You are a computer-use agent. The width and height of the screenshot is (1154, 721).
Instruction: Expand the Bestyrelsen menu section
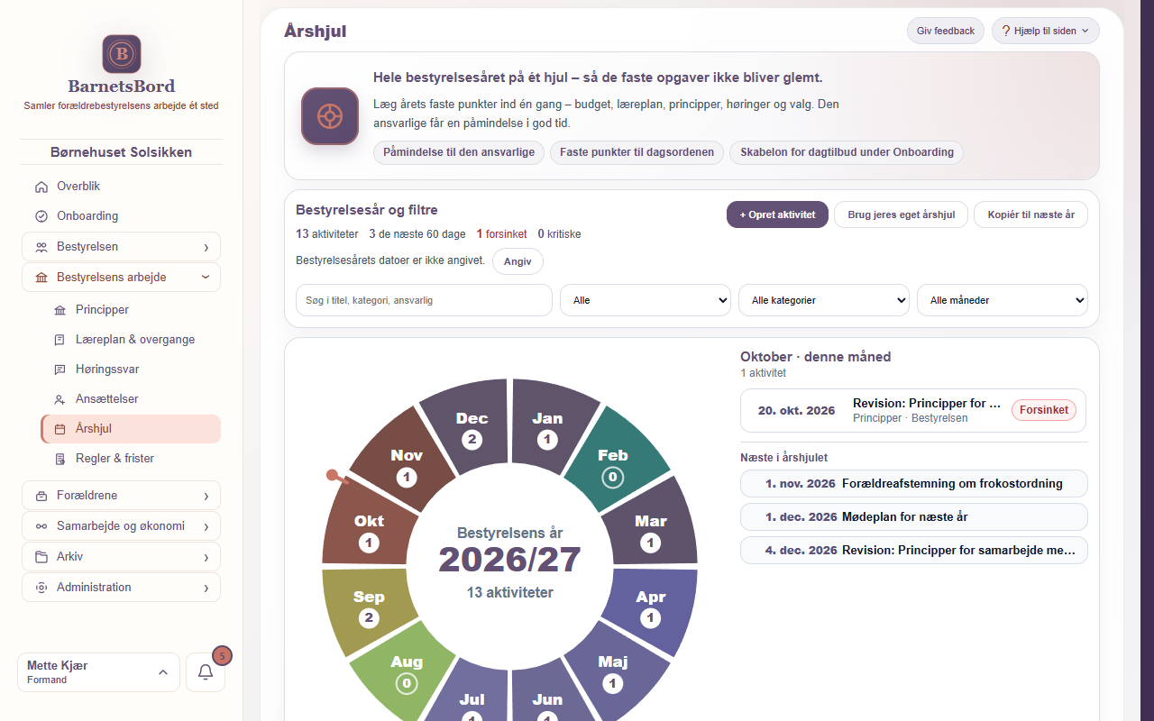point(121,247)
